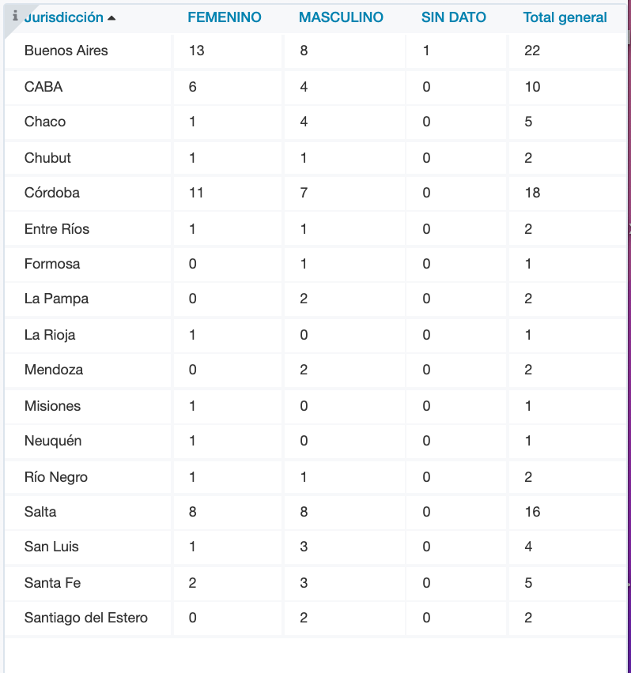631x673 pixels.
Task: Select the SIN DATO value for Buenos Aires
Action: (426, 51)
